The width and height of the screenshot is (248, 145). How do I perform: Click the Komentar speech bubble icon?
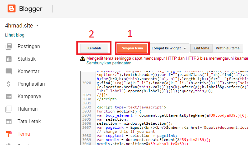click(x=9, y=71)
